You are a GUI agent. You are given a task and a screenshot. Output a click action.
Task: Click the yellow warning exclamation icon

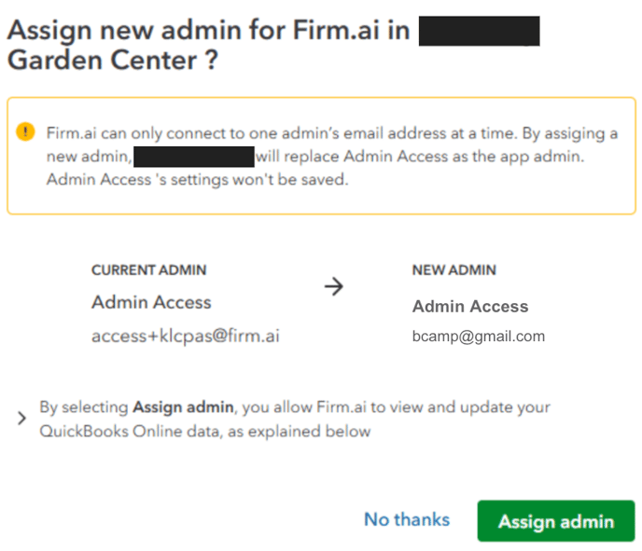point(26,131)
